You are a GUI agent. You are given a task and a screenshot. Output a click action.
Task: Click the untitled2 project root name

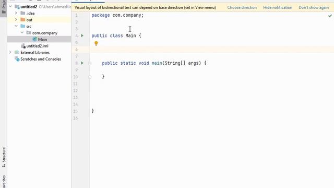(x=29, y=7)
